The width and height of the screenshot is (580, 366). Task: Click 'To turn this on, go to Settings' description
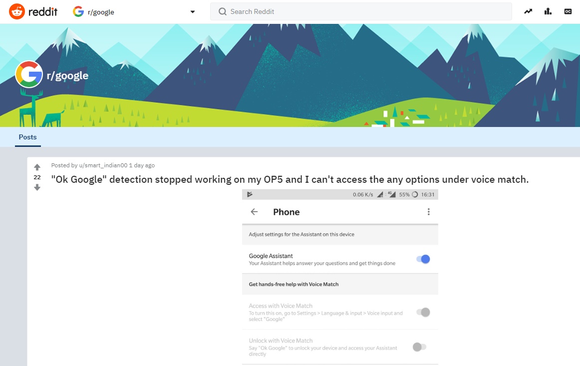pos(325,316)
